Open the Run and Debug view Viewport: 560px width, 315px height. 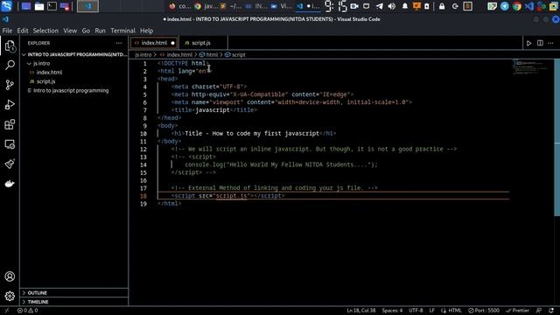pos(10,105)
